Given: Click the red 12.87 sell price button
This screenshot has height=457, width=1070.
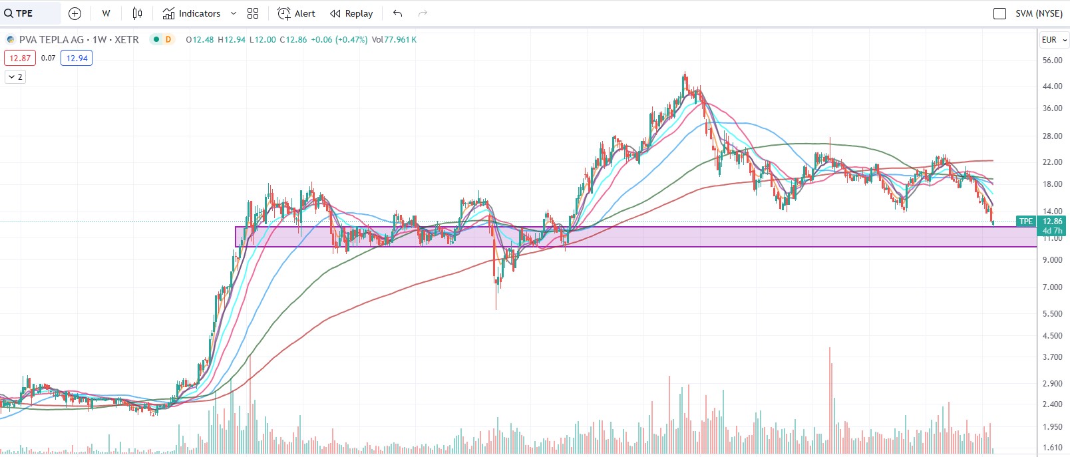Looking at the screenshot, I should [20, 59].
